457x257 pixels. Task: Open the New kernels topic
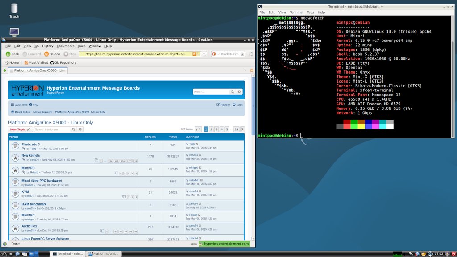point(31,156)
